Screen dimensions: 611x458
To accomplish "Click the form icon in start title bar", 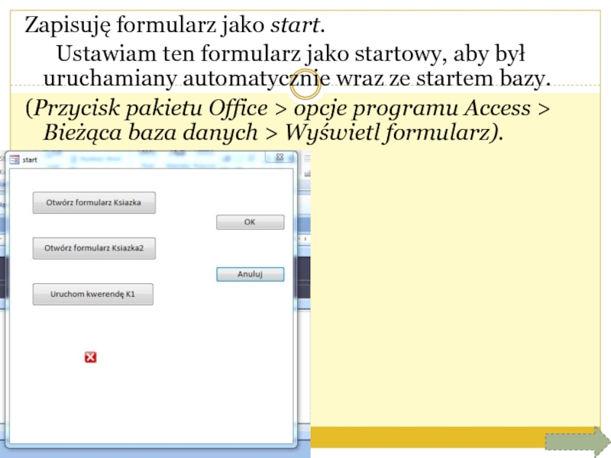I will point(15,160).
